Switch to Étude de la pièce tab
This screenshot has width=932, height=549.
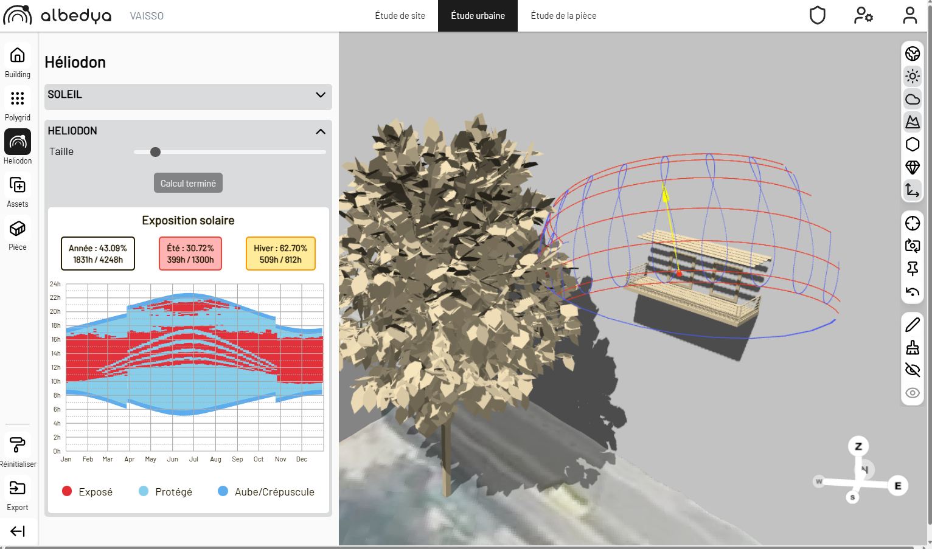pyautogui.click(x=563, y=16)
